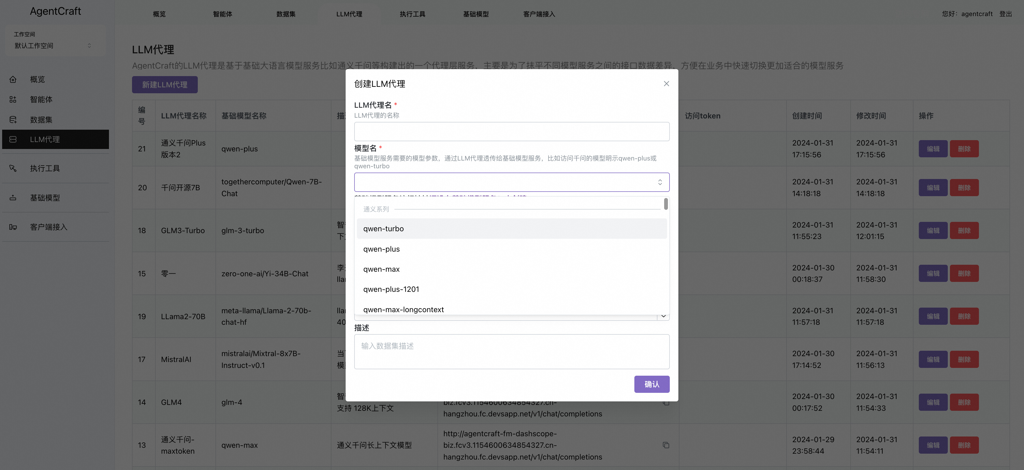Click the 概览 tab in top navigation
Image resolution: width=1024 pixels, height=470 pixels.
click(159, 14)
